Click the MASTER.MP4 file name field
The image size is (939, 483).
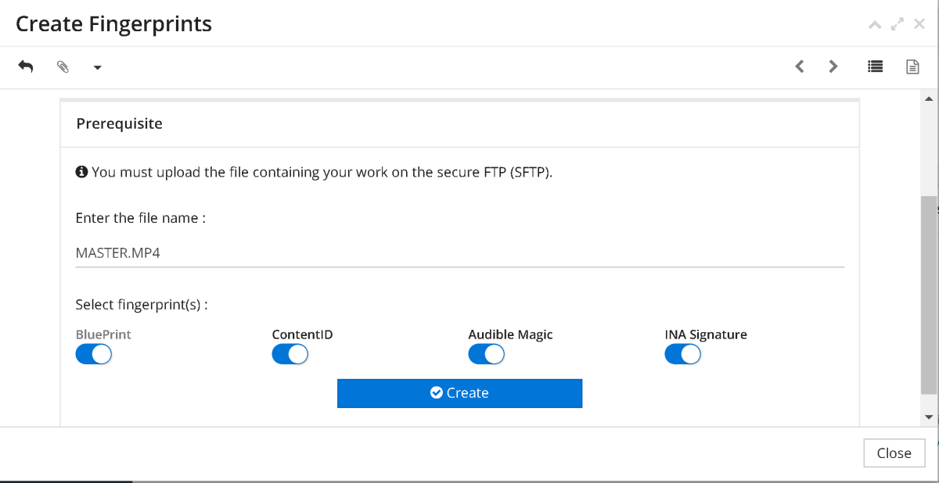point(459,253)
